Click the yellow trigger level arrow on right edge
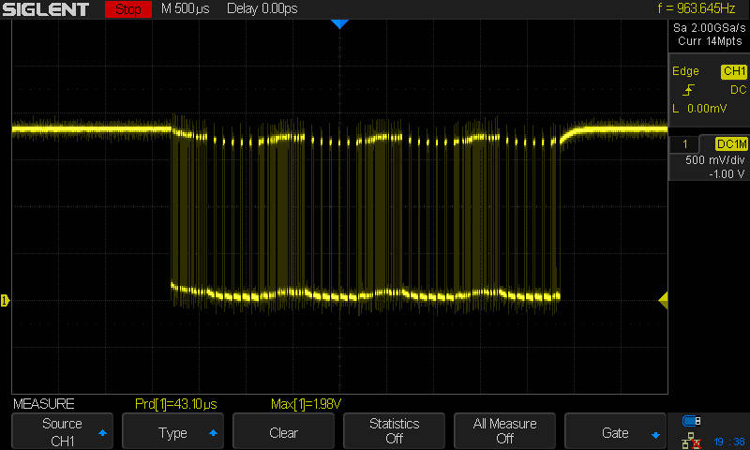The width and height of the screenshot is (750, 450). point(663,300)
